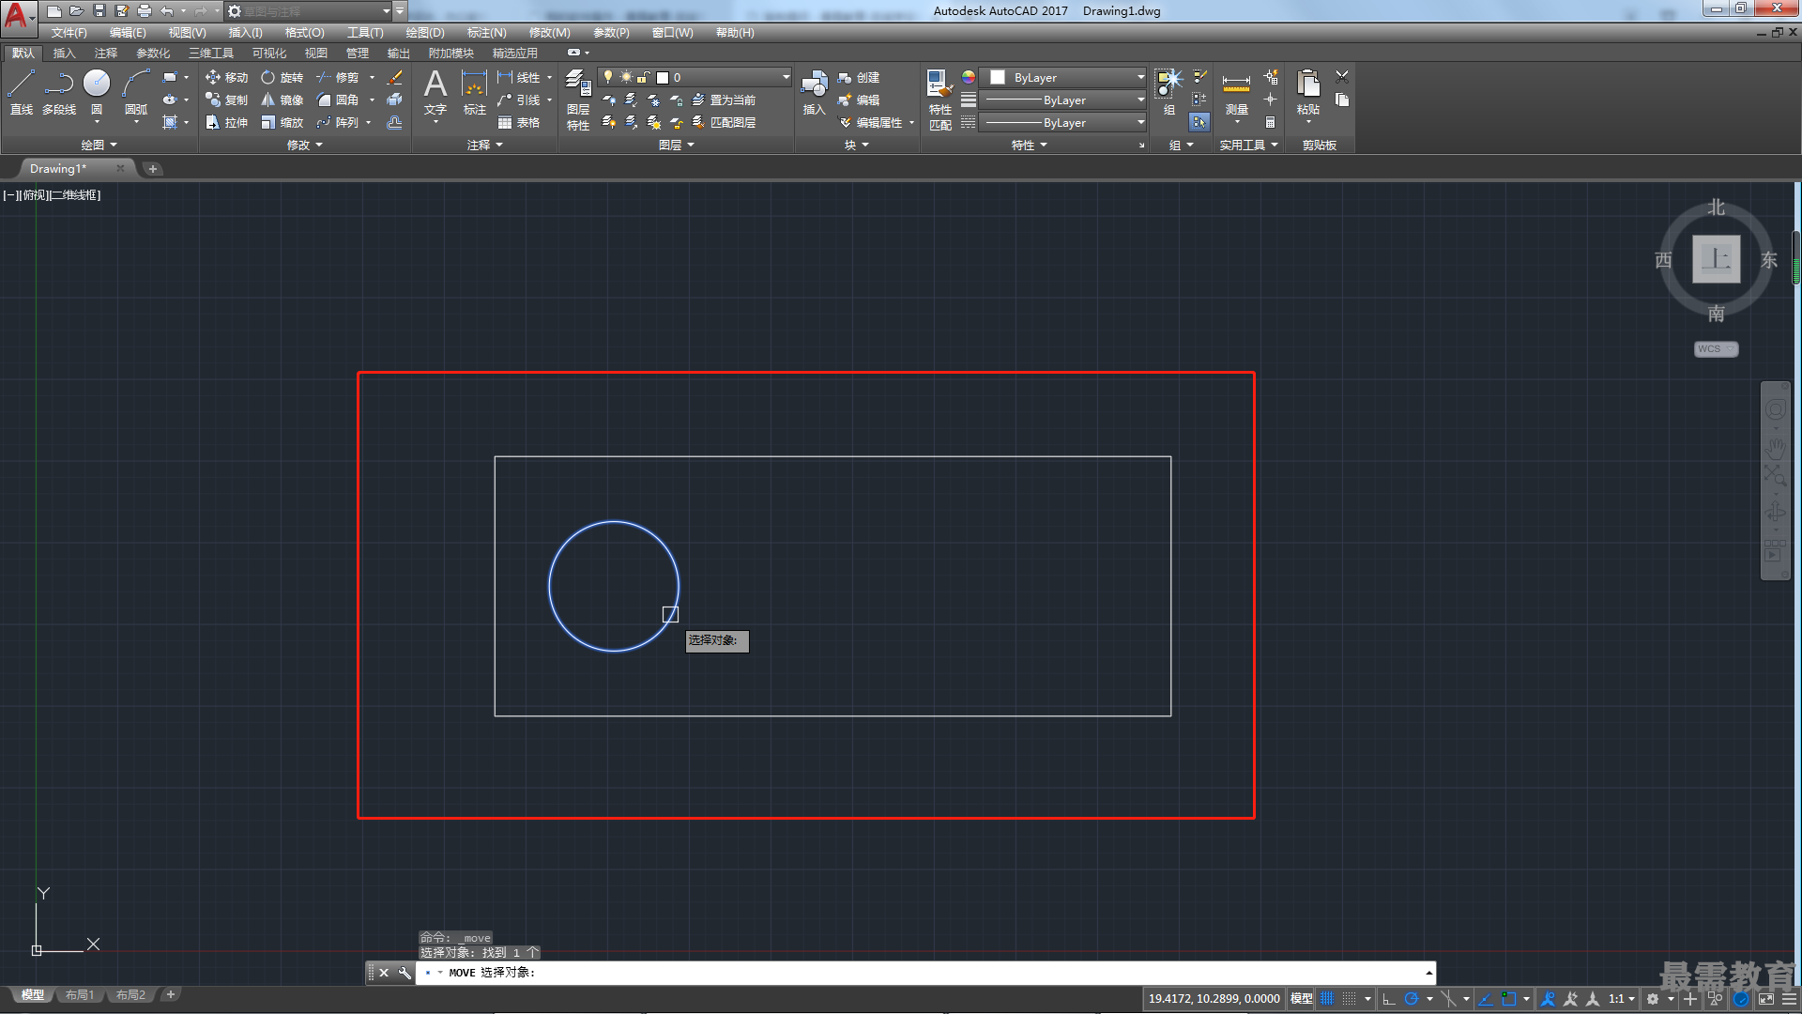Click Set Current (置为当前) layer button
This screenshot has width=1802, height=1014.
tap(724, 100)
